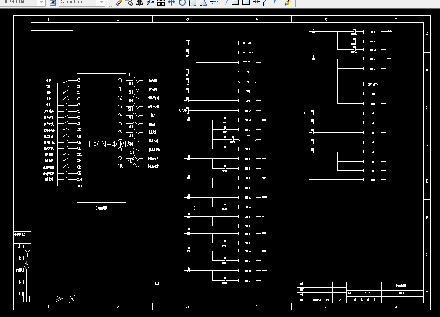This screenshot has height=317, width=440.
Task: Choose the Chamfer tool
Action: tap(266, 2)
